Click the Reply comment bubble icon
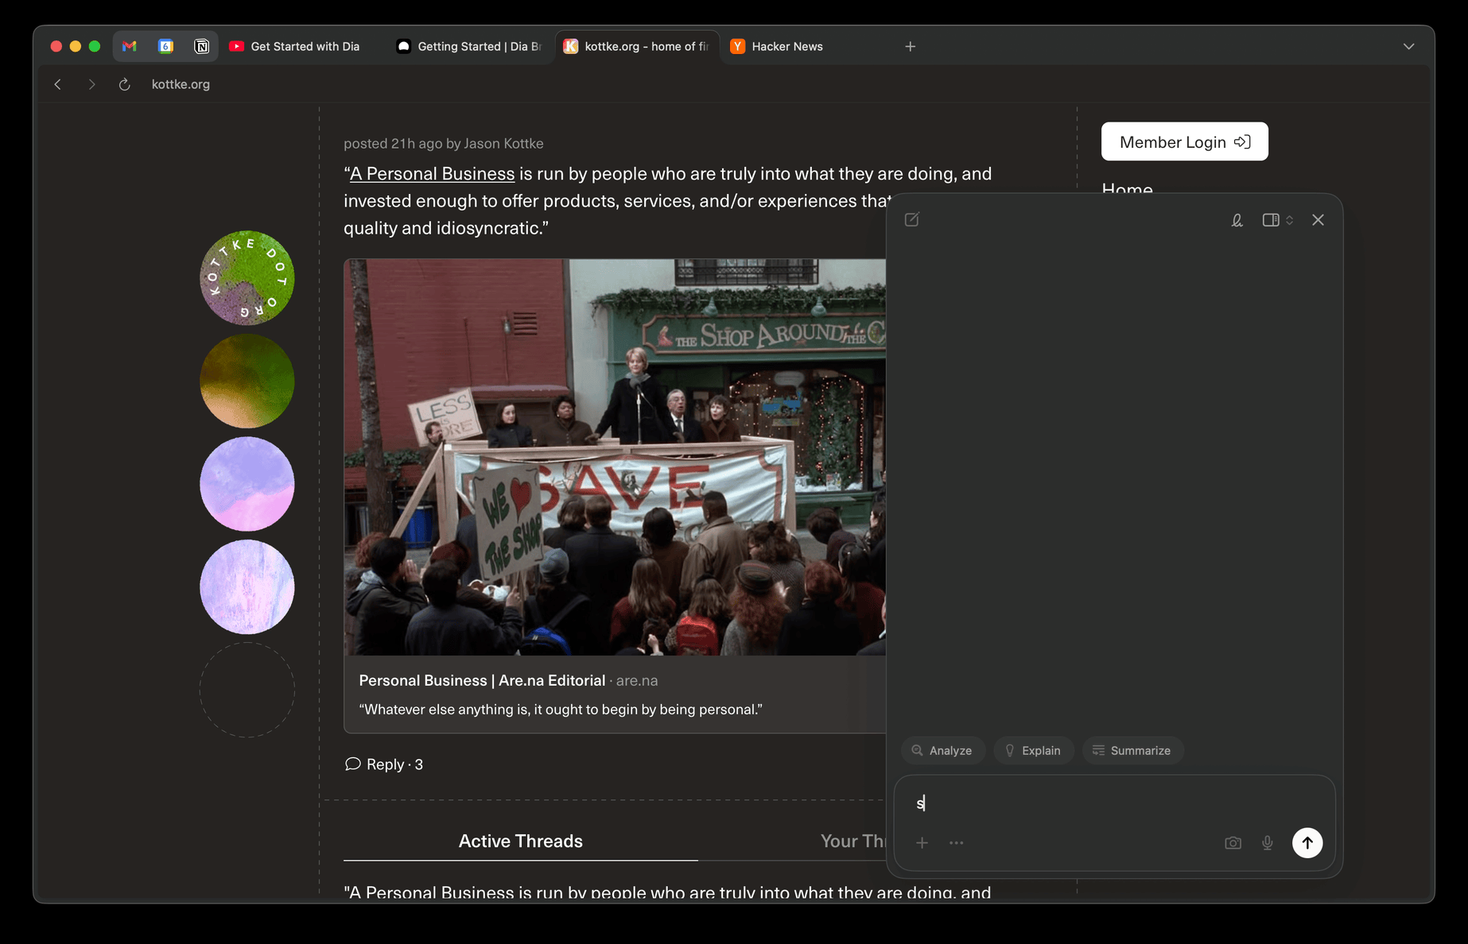The height and width of the screenshot is (944, 1468). coord(352,764)
